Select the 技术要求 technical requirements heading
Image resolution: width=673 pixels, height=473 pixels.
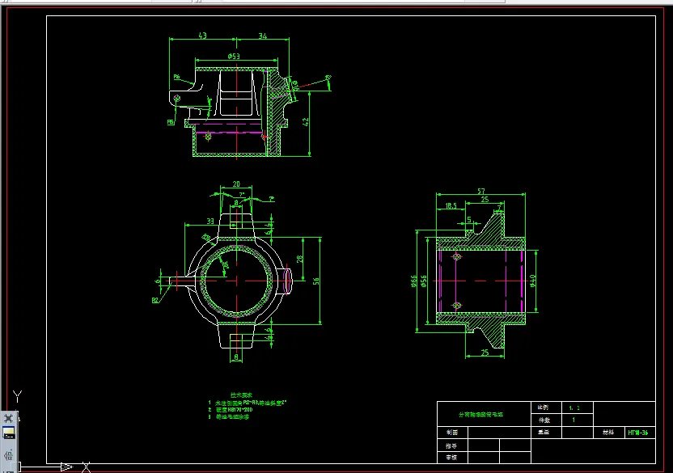click(241, 395)
